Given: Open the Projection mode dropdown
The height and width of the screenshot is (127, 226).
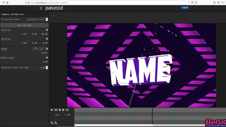Looking at the screenshot, I should coord(37,19).
